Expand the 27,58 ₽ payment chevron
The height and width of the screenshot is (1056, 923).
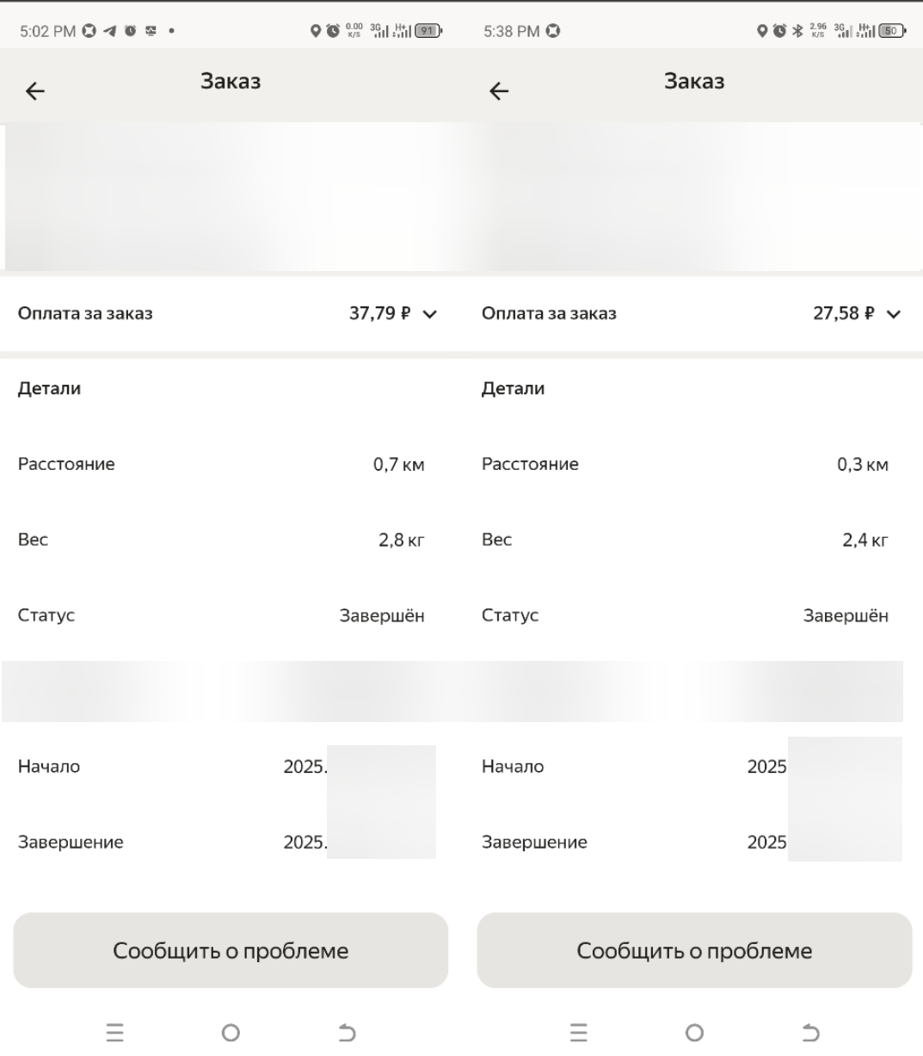894,314
